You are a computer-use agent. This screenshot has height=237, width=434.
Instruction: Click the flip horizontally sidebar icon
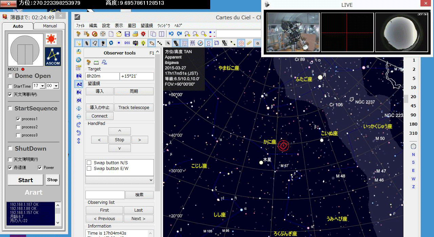pyautogui.click(x=79, y=108)
